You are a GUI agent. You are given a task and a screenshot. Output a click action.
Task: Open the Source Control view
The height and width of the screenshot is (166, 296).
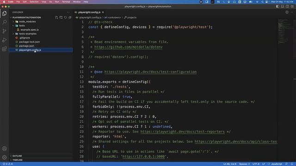pyautogui.click(x=4, y=31)
